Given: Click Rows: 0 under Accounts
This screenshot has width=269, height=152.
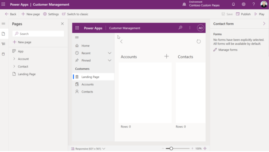Looking at the screenshot, I should tap(126, 127).
